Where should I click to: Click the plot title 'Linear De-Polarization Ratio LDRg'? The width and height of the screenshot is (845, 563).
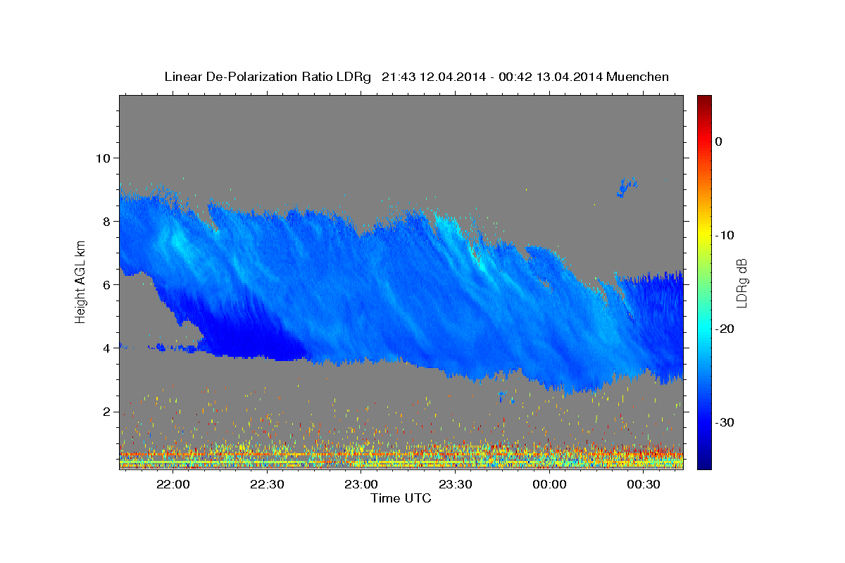click(268, 77)
